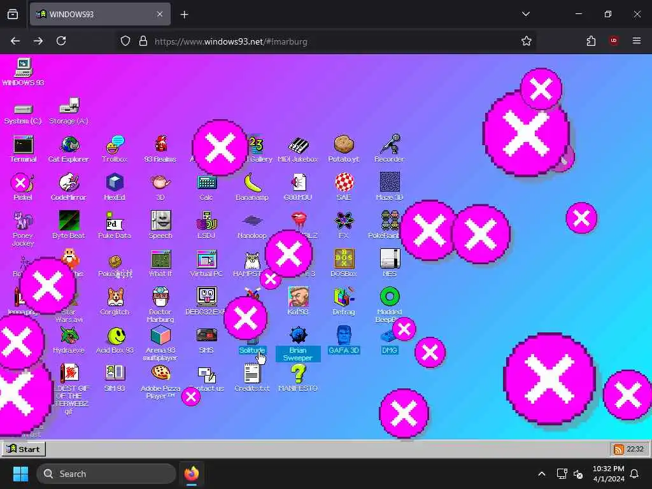
Task: Open the Windows Start menu logo
Action: [20, 474]
